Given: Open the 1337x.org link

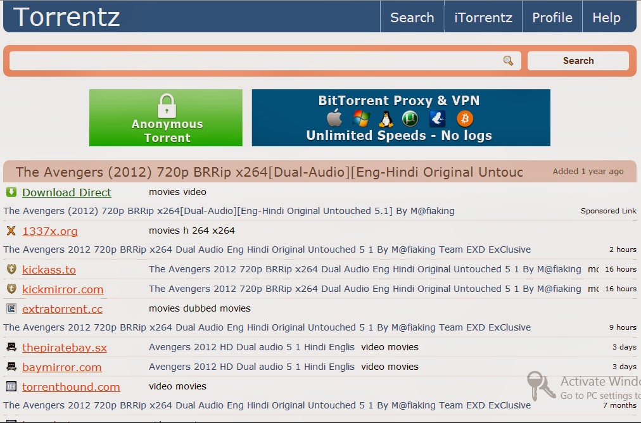Looking at the screenshot, I should pyautogui.click(x=50, y=231).
